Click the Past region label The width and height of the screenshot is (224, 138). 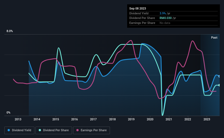pyautogui.click(x=214, y=37)
